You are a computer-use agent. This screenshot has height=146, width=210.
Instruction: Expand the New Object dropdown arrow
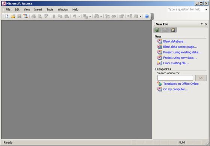140,16
